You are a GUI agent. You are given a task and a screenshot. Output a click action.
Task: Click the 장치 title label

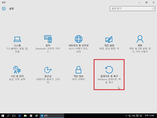click(48, 45)
